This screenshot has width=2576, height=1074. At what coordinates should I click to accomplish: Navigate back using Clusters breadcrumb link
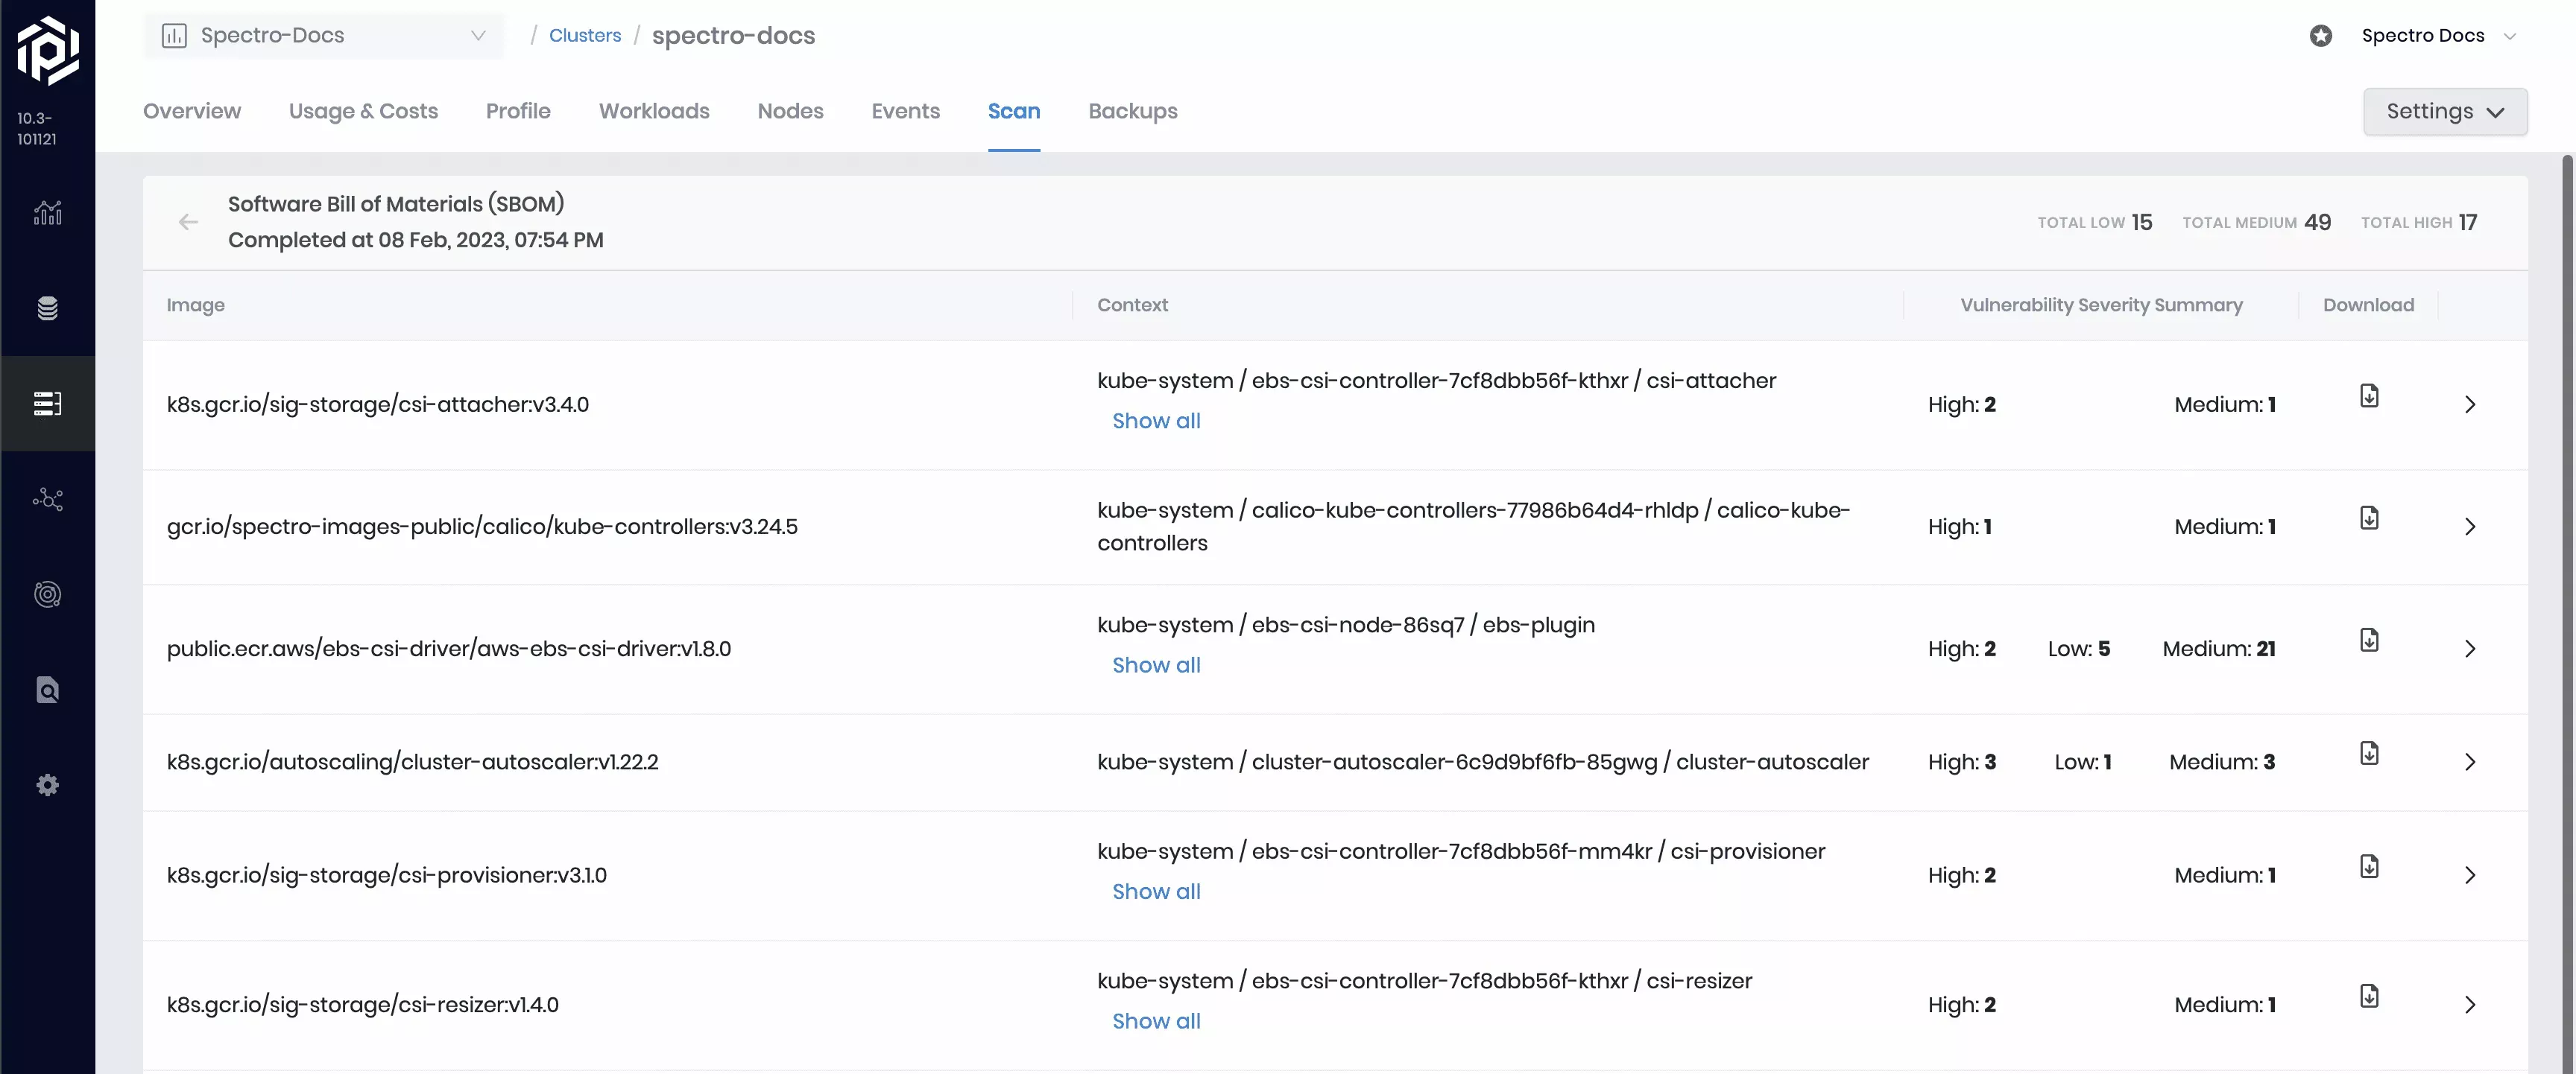click(x=585, y=35)
